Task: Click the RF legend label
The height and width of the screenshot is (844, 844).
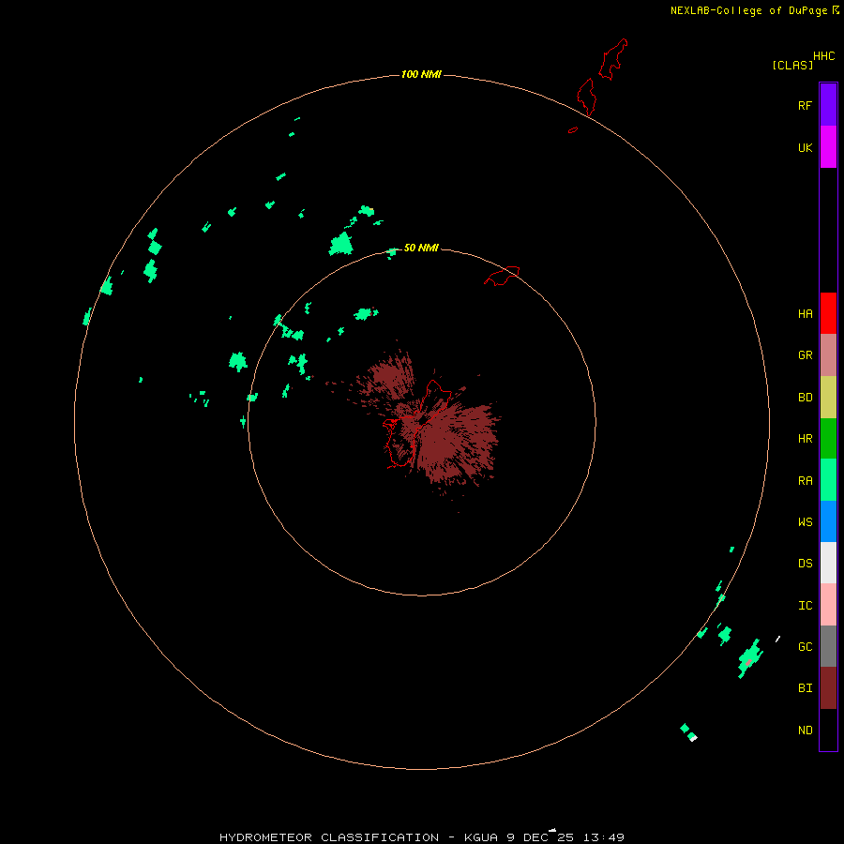Action: (x=805, y=105)
